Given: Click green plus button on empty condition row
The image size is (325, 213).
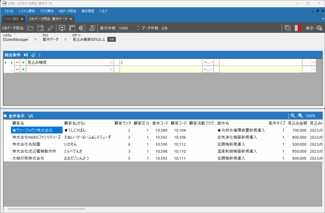Looking at the screenshot, I should click(23, 69).
